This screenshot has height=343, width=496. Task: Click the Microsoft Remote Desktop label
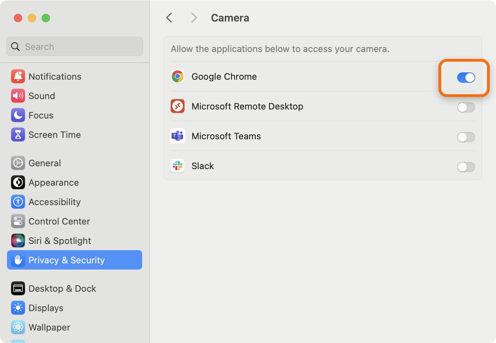(x=247, y=106)
